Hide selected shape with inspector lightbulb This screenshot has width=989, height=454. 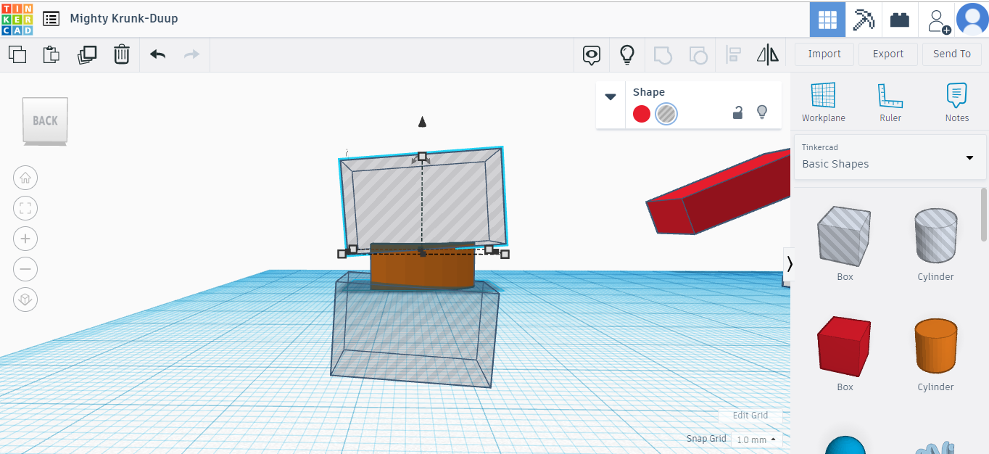(x=762, y=112)
